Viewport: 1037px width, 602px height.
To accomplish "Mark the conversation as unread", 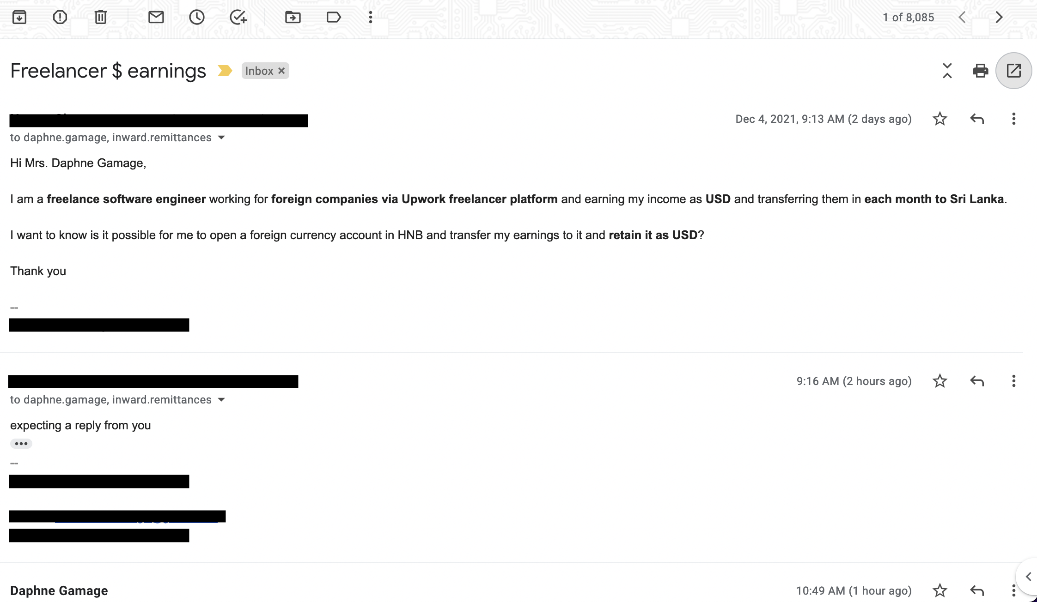I will (x=156, y=18).
